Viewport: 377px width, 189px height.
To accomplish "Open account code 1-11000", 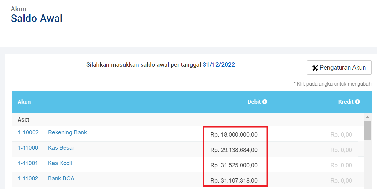I will tap(28, 148).
